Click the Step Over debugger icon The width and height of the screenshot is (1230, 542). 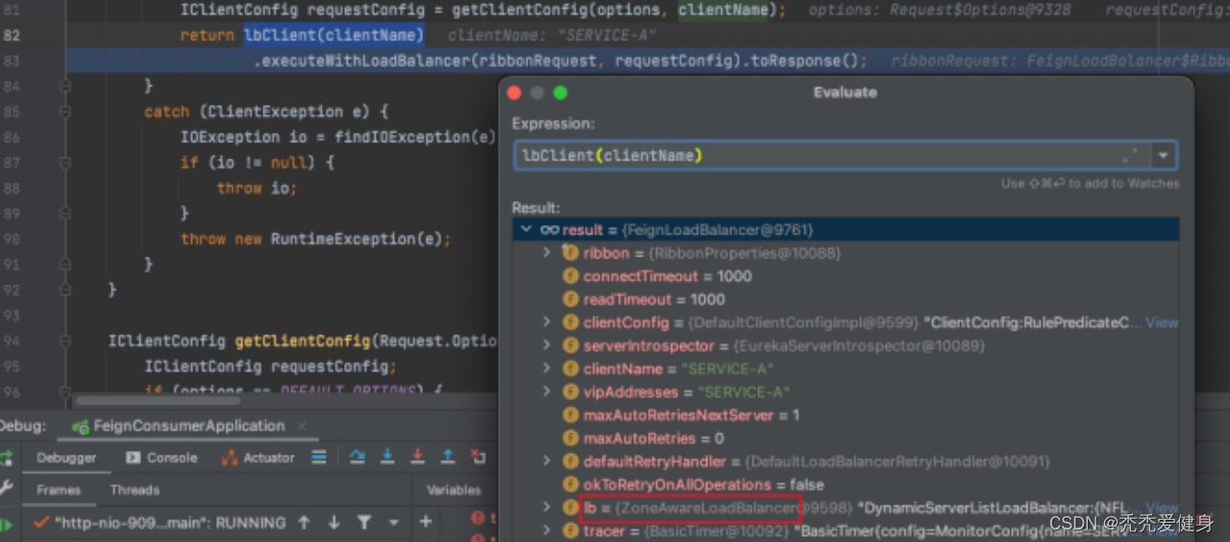click(357, 457)
